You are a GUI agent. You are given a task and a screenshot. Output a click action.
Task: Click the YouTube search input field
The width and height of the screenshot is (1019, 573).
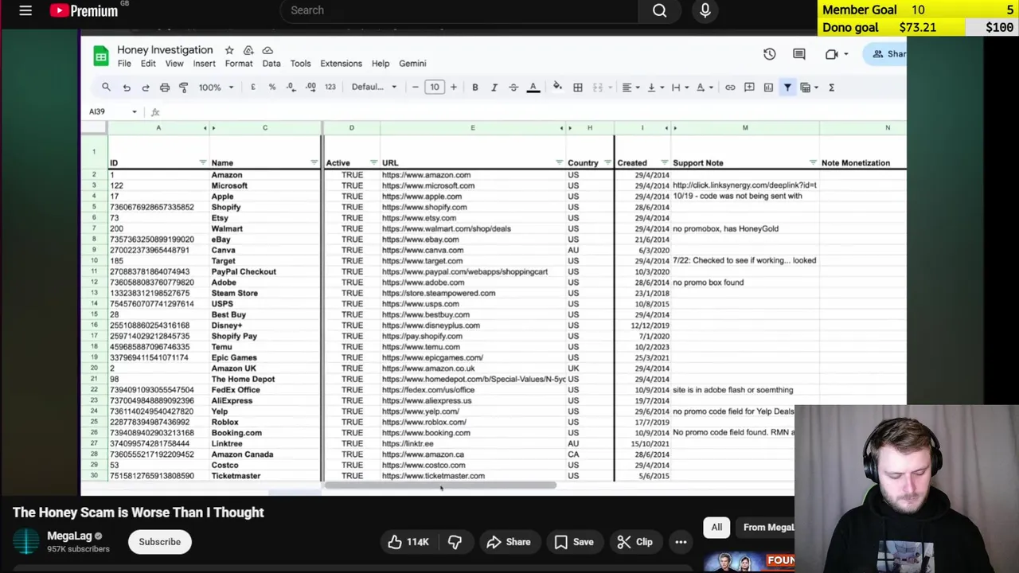459,10
